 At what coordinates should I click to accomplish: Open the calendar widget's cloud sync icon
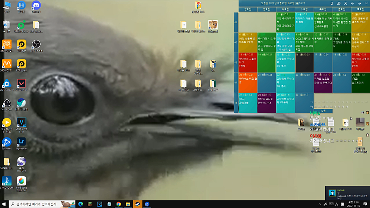[339, 3]
